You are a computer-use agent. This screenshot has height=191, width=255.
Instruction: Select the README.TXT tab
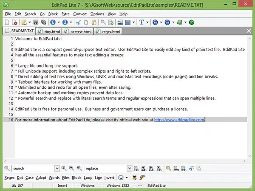click(x=19, y=31)
